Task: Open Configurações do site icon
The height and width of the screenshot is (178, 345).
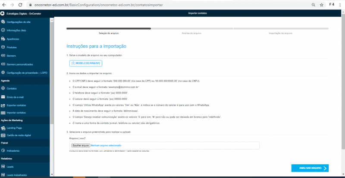Action: (3, 22)
